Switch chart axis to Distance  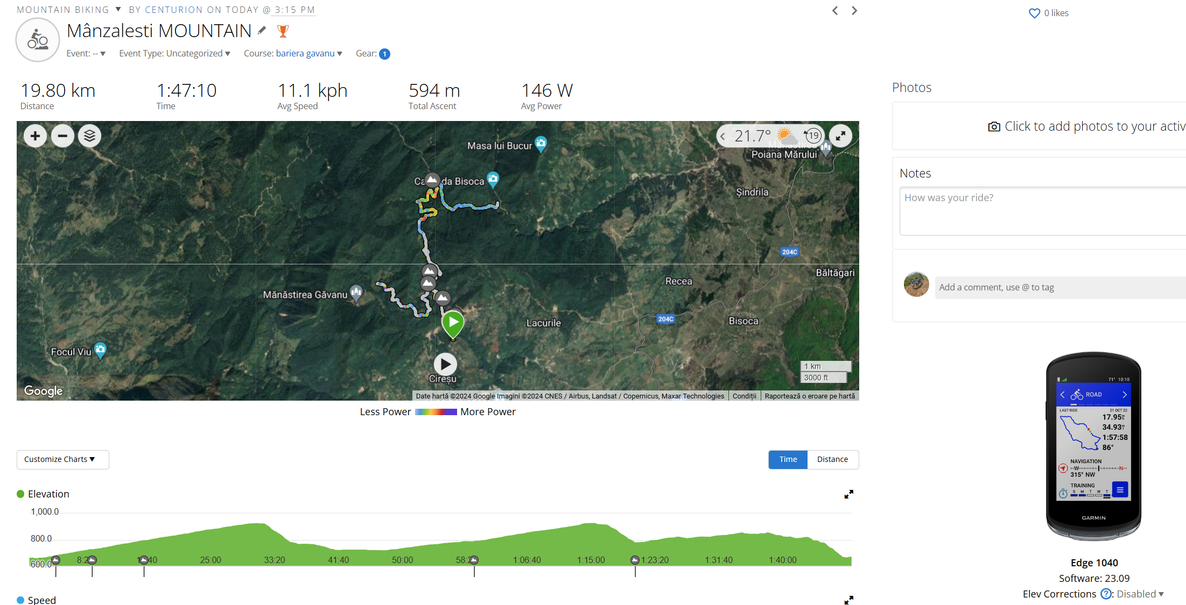pyautogui.click(x=832, y=460)
